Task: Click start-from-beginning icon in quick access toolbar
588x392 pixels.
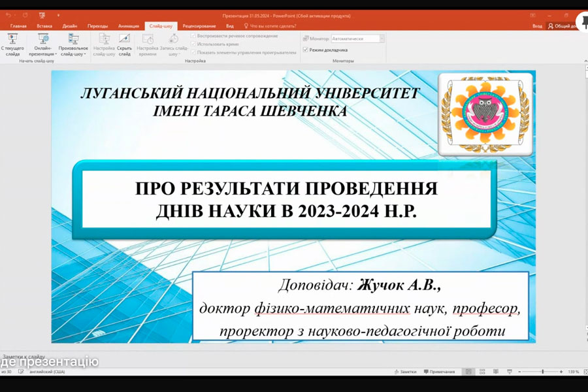Action: tap(42, 15)
